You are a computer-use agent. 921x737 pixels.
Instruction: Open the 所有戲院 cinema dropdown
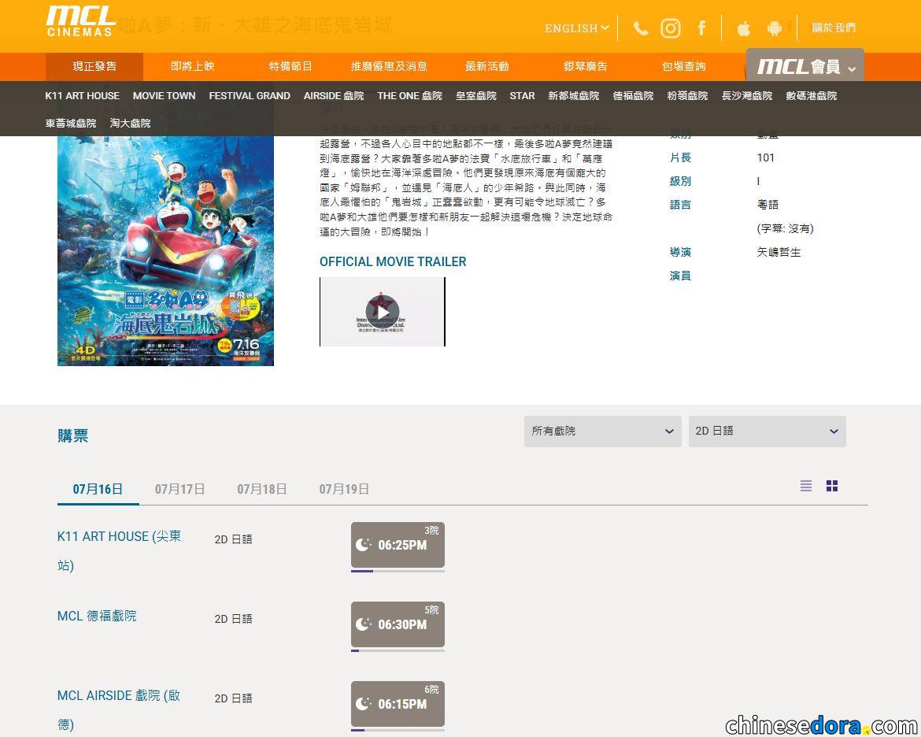(x=603, y=431)
